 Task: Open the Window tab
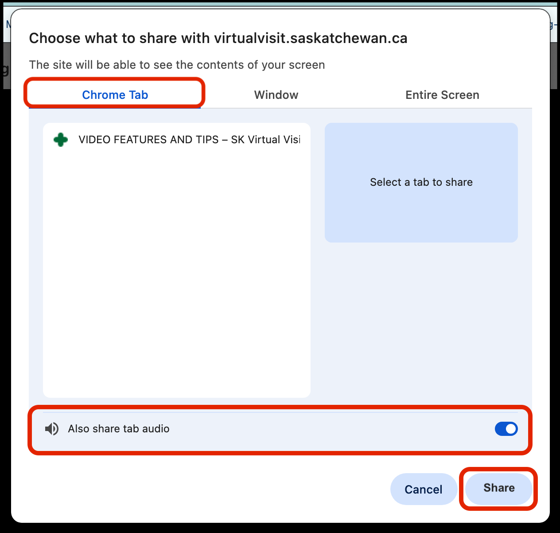tap(276, 95)
